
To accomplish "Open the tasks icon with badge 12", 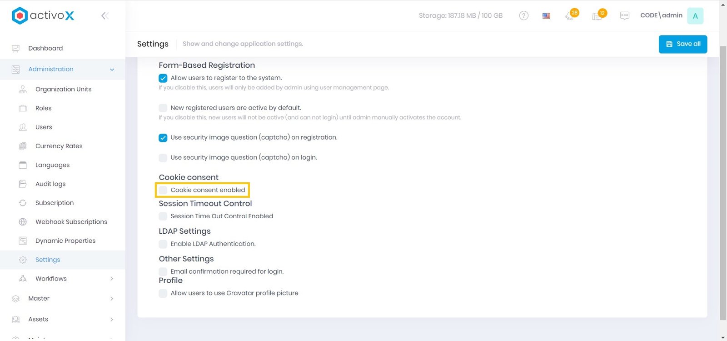I will click(598, 16).
